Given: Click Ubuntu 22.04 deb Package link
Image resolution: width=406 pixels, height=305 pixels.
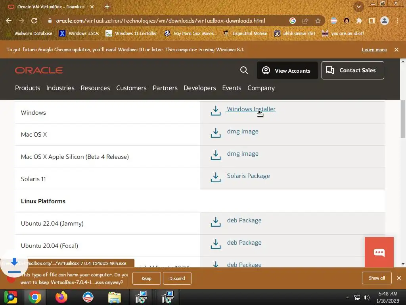Looking at the screenshot, I should point(244,220).
